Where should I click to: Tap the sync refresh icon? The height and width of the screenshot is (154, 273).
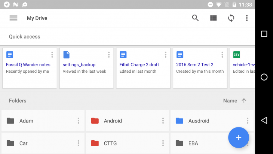click(231, 18)
